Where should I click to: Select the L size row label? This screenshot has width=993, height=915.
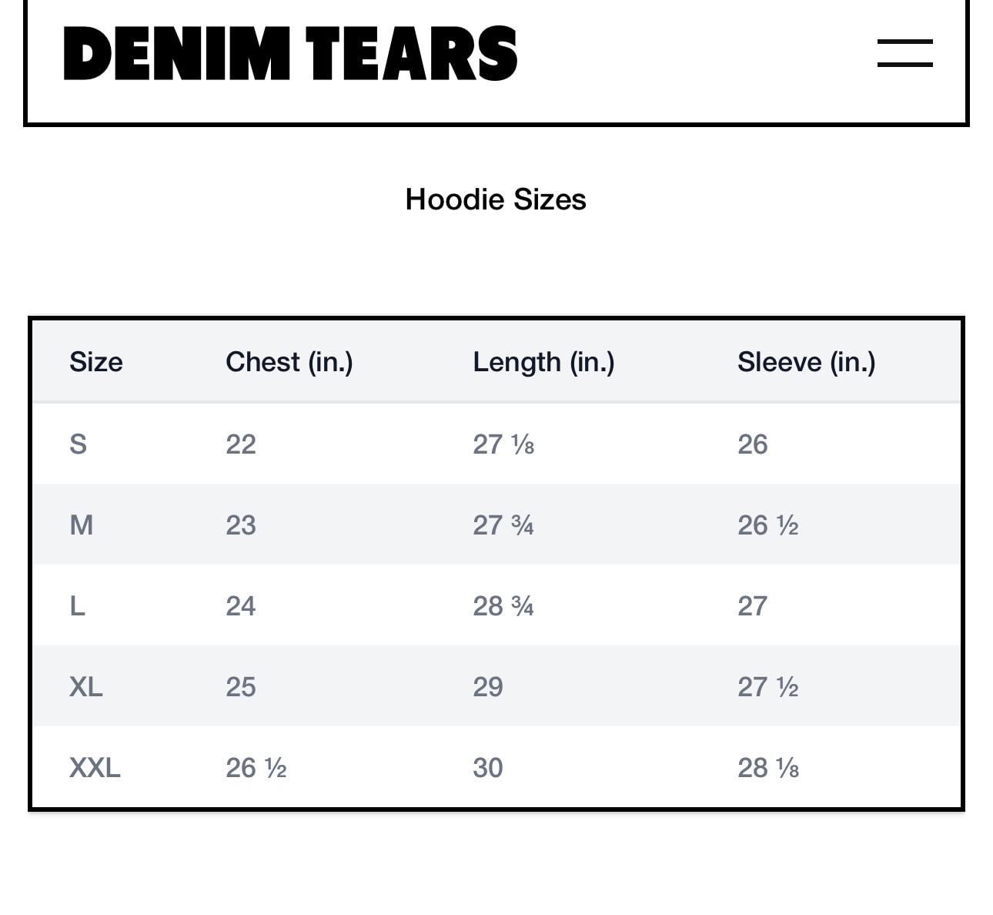[x=77, y=606]
